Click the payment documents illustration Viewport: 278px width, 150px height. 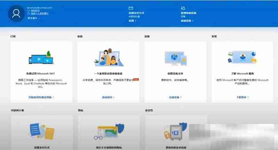click(41, 131)
